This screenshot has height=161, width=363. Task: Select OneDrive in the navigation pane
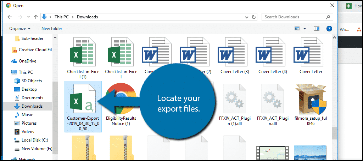[x=24, y=61]
